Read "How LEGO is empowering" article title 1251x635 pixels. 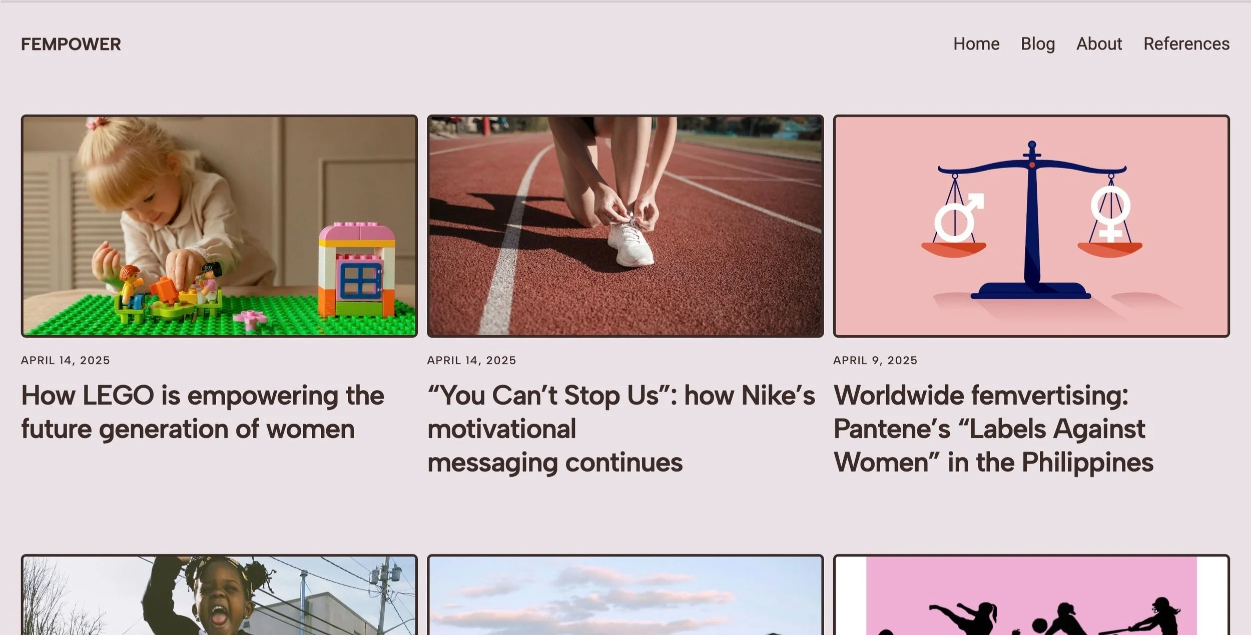pos(203,412)
